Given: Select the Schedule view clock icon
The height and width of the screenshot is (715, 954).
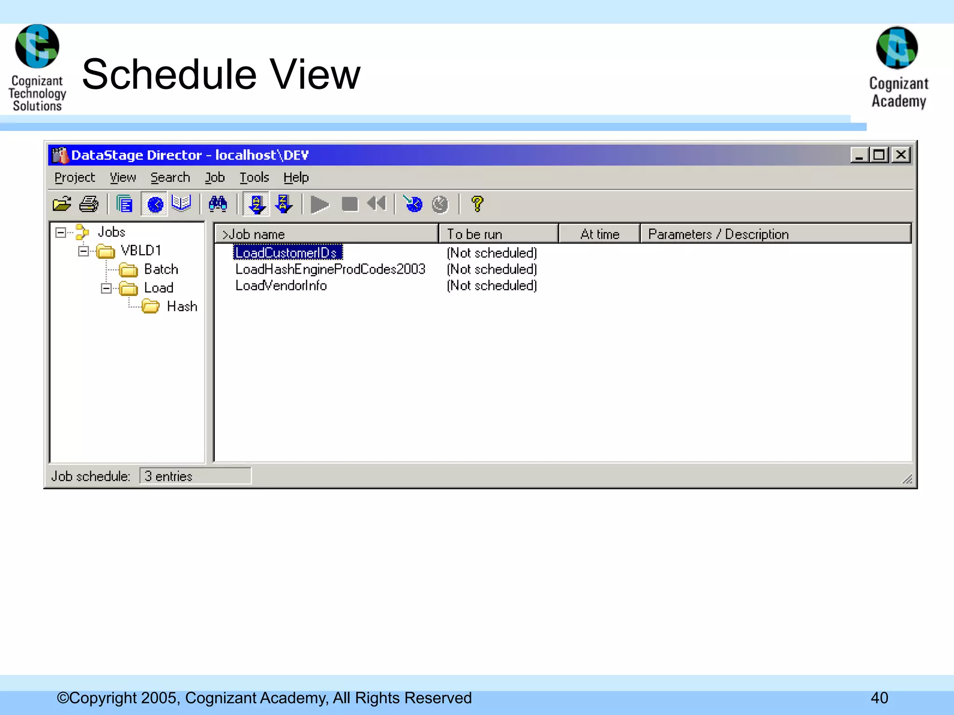Looking at the screenshot, I should pos(155,204).
